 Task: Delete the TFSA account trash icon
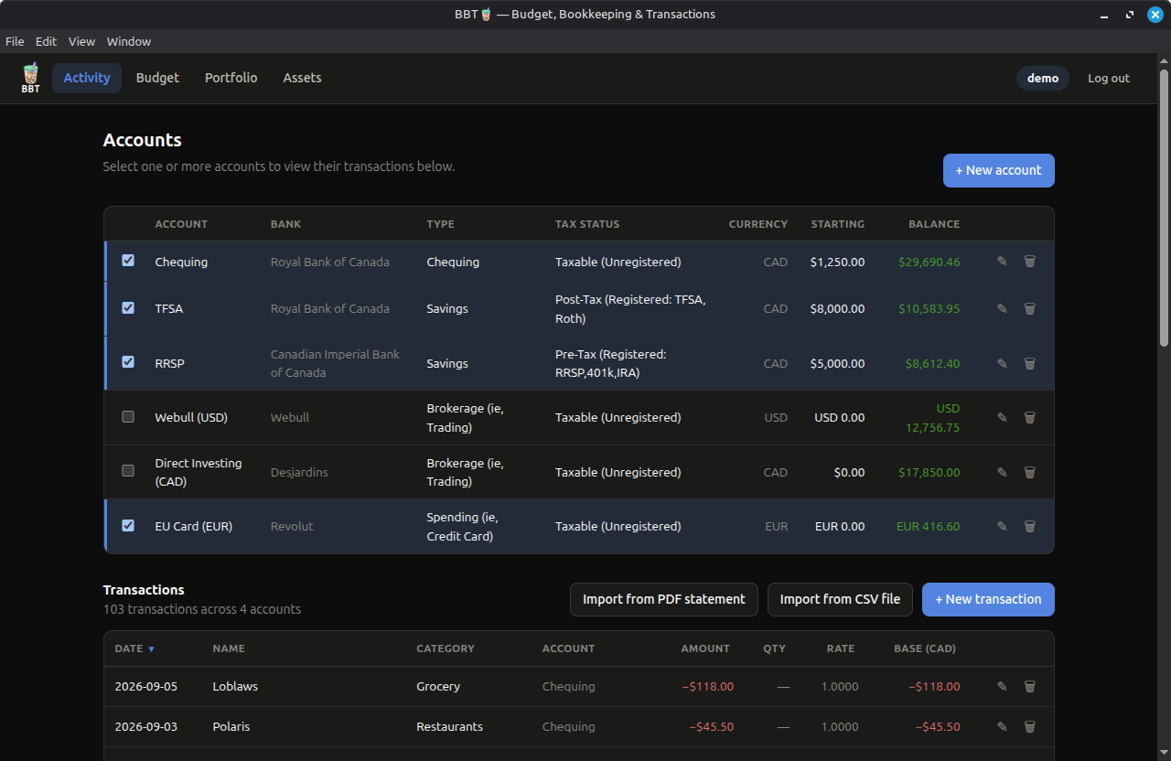pyautogui.click(x=1029, y=309)
